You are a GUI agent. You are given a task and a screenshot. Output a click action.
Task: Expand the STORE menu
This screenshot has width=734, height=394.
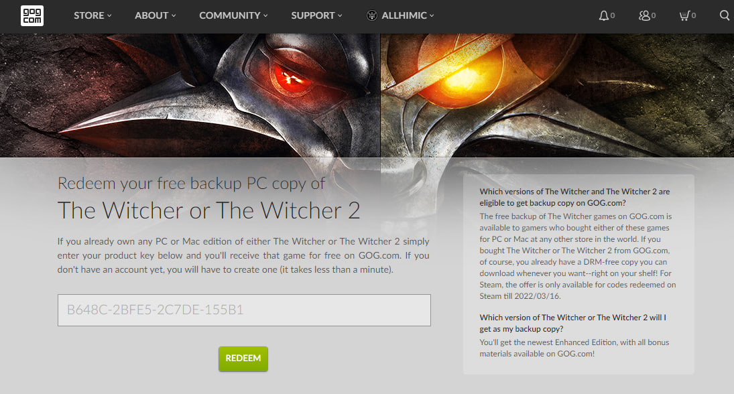pos(93,15)
